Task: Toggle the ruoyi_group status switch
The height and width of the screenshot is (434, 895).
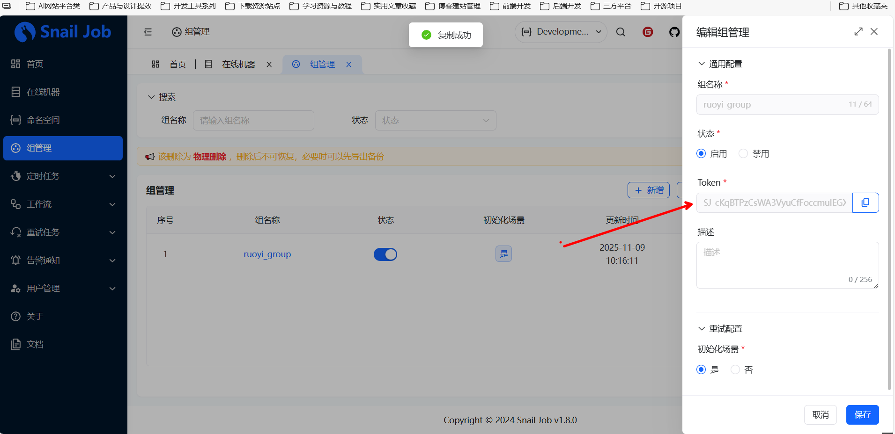Action: click(x=385, y=254)
